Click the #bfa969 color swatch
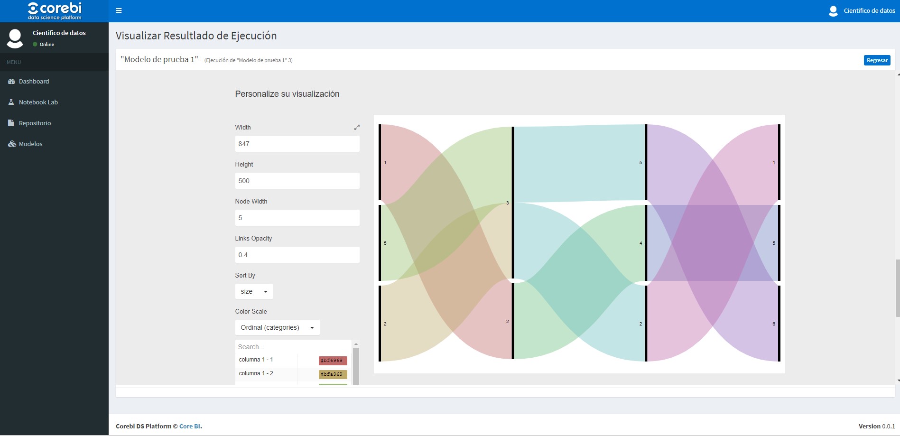 click(333, 374)
